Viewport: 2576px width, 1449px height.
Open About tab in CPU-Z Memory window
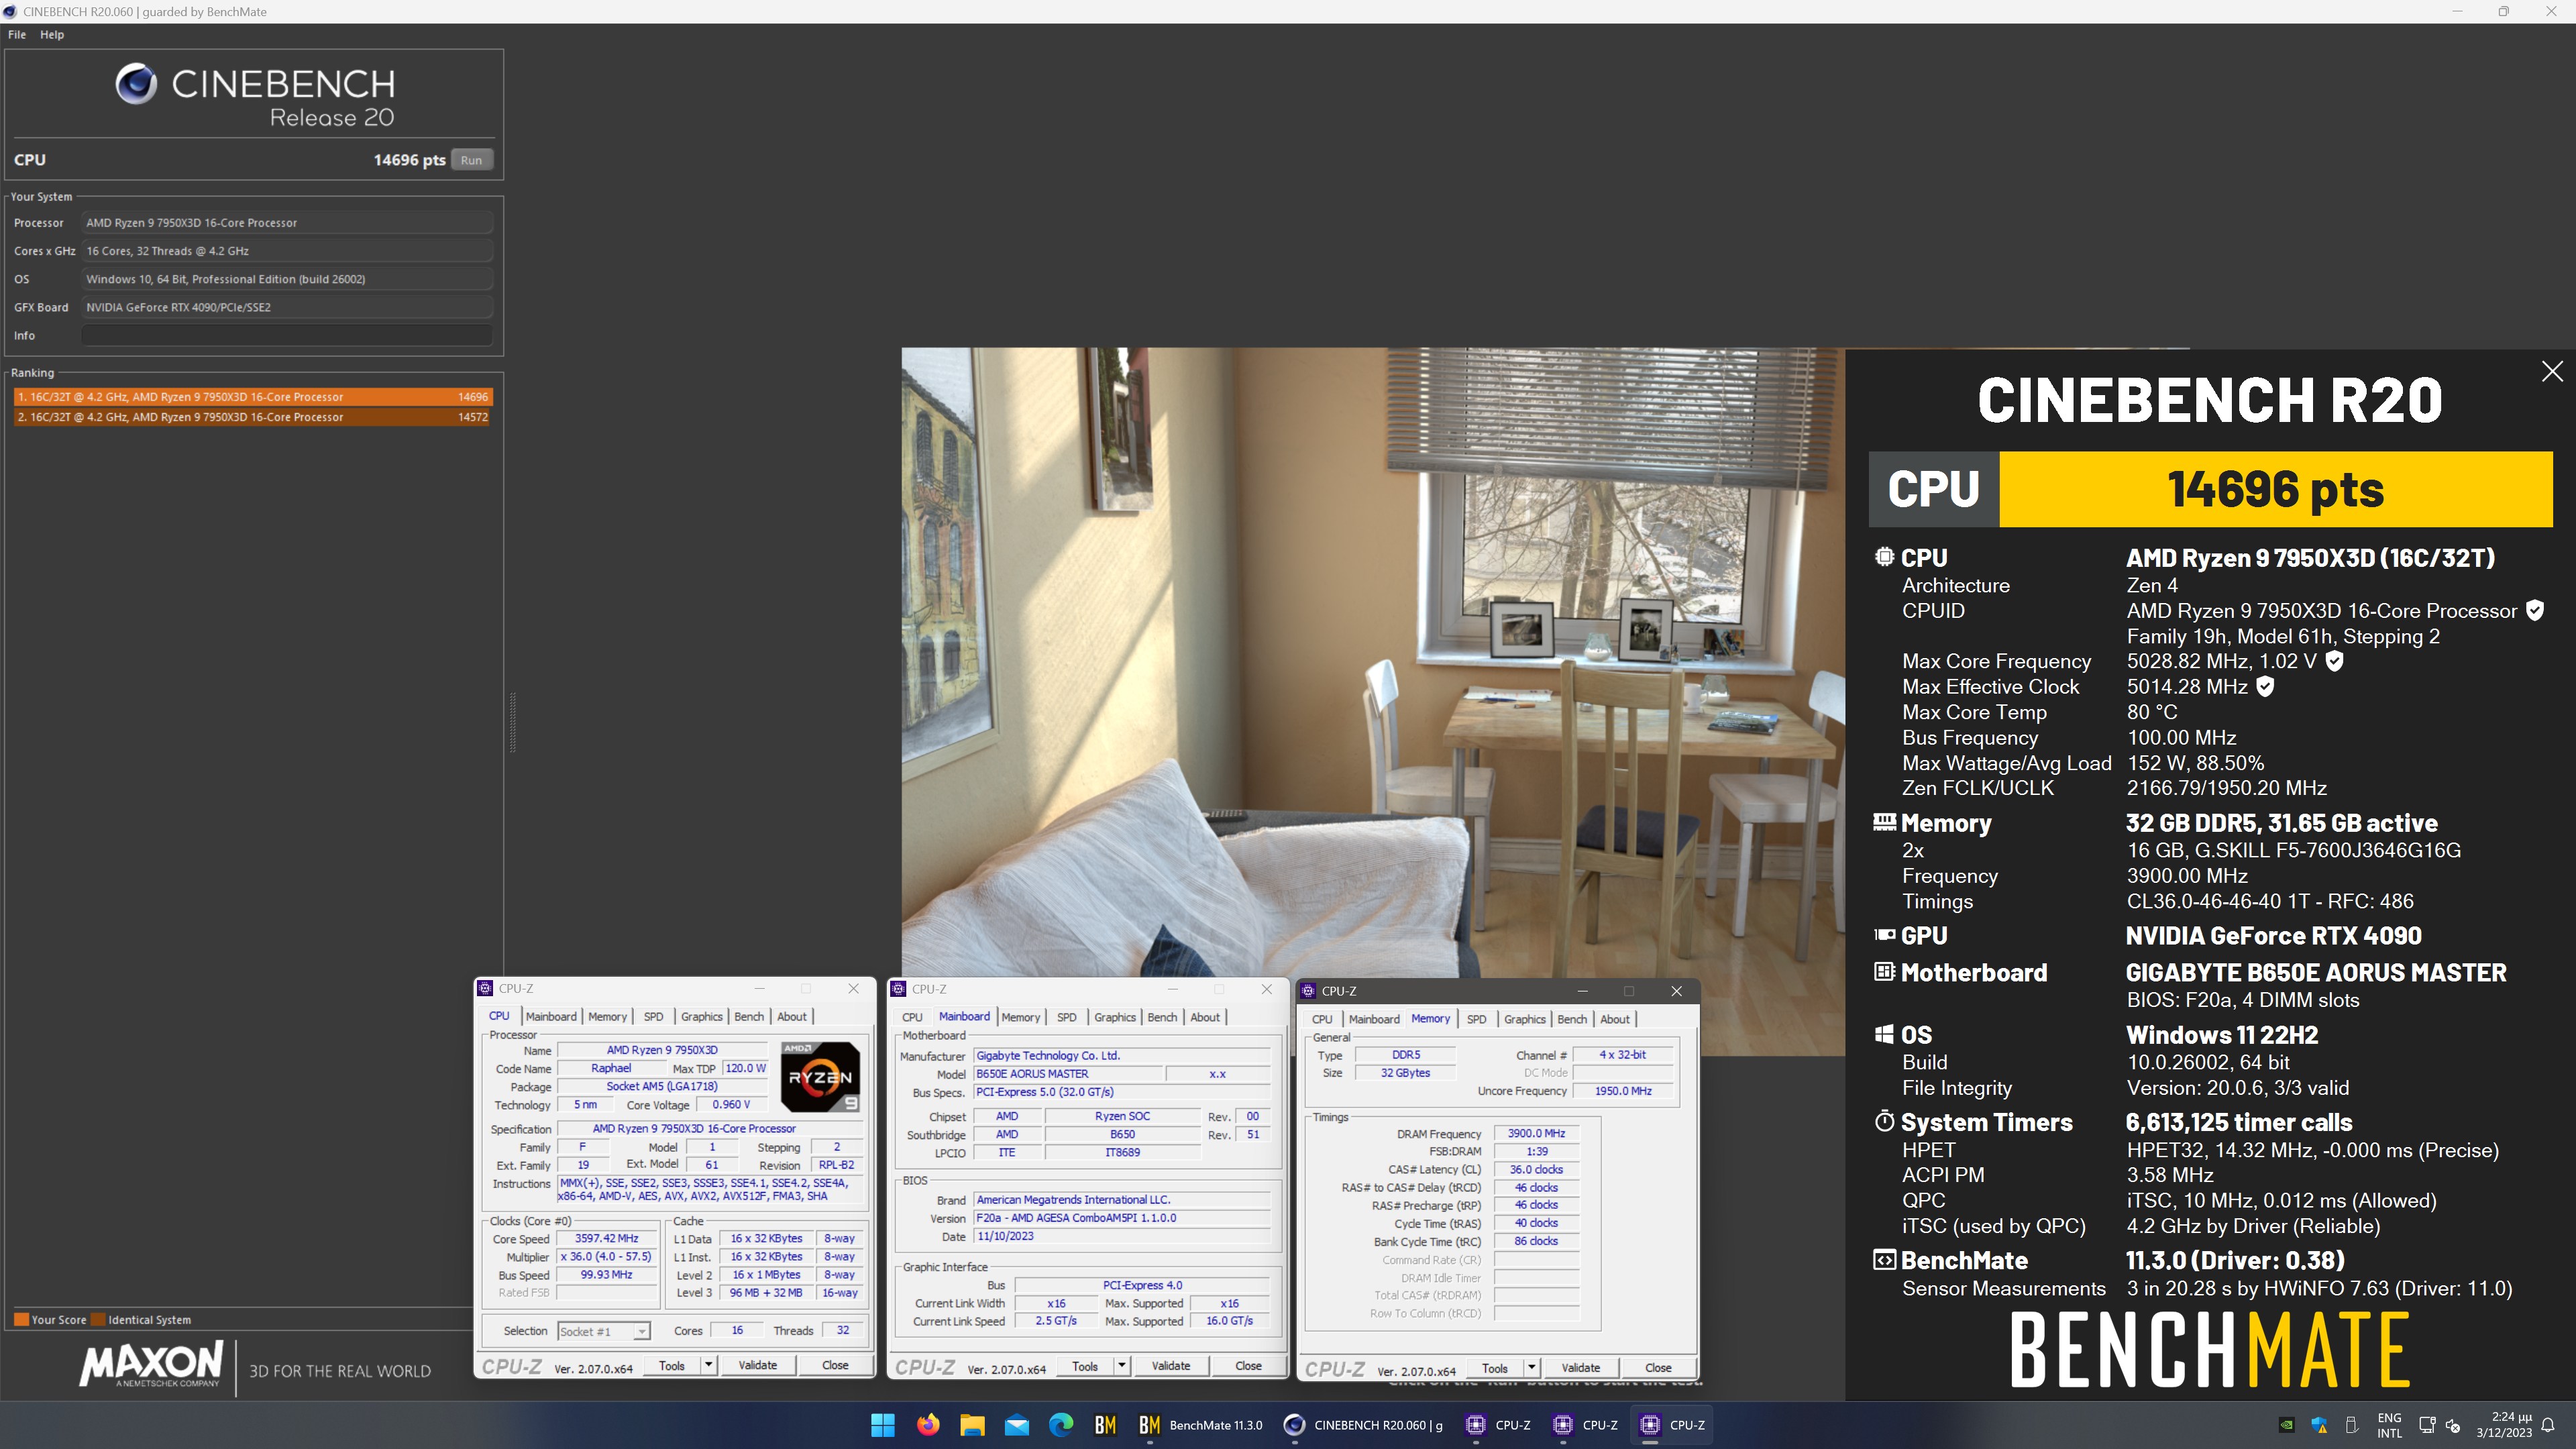pyautogui.click(x=1615, y=1019)
